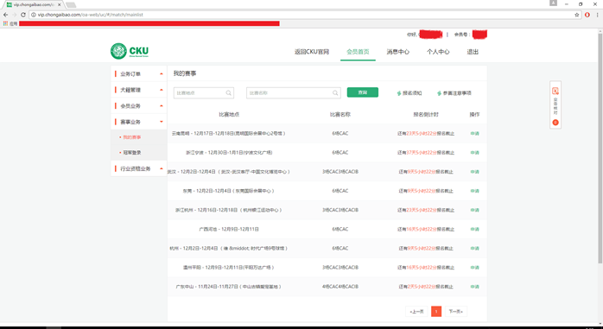Viewport: 603px width, 329px height.
Task: Click 申请 for 广东中山 match
Action: (x=475, y=287)
